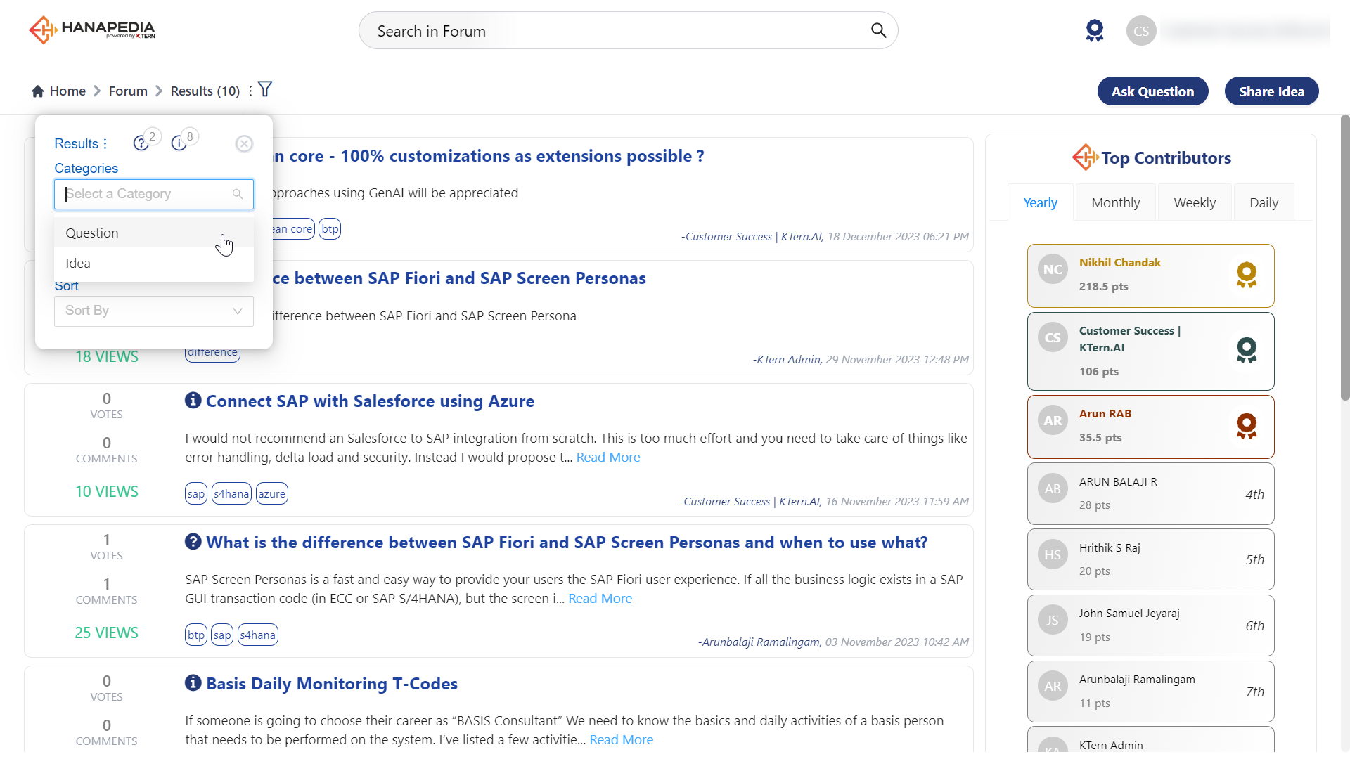The height and width of the screenshot is (759, 1350).
Task: Open Connect SAP with Salesforce using Azure
Action: click(x=370, y=401)
